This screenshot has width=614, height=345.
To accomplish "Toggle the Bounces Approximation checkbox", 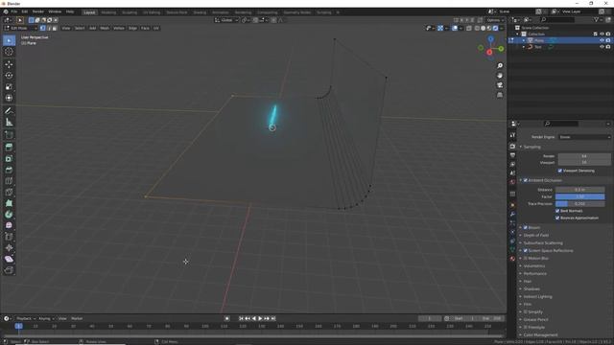I will click(557, 218).
